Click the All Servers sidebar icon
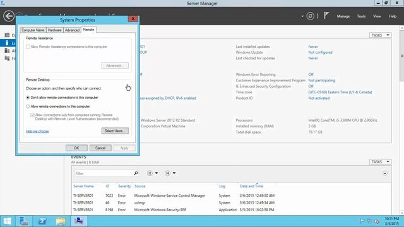 coord(7,50)
